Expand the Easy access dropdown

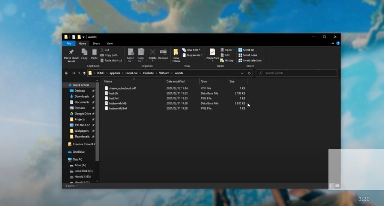click(192, 55)
